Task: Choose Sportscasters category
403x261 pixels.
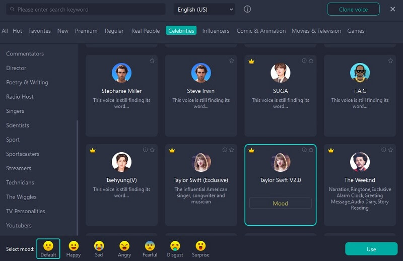Action: click(23, 154)
